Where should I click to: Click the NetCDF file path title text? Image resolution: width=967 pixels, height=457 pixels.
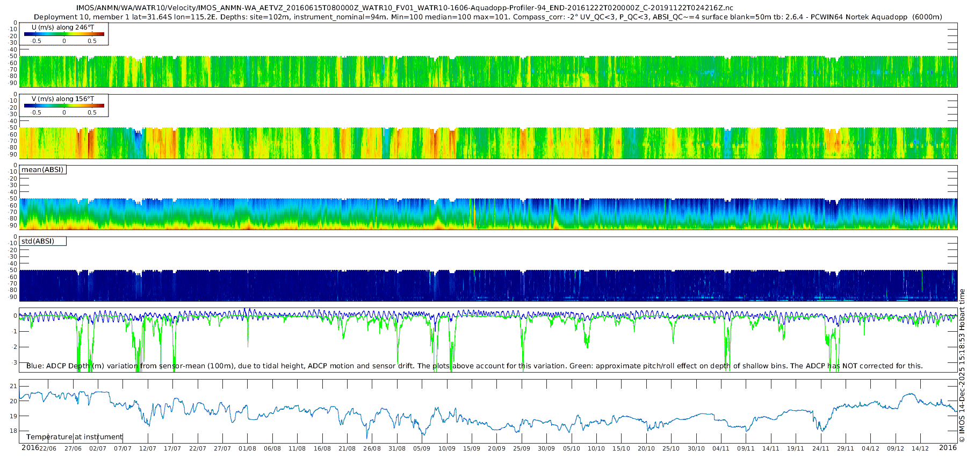[x=405, y=8]
